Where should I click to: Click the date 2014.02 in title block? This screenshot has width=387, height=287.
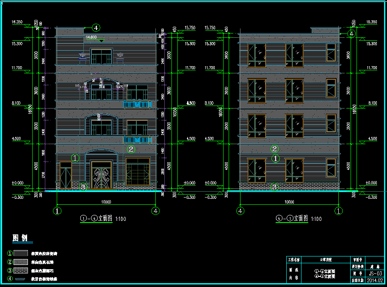coord(375,280)
